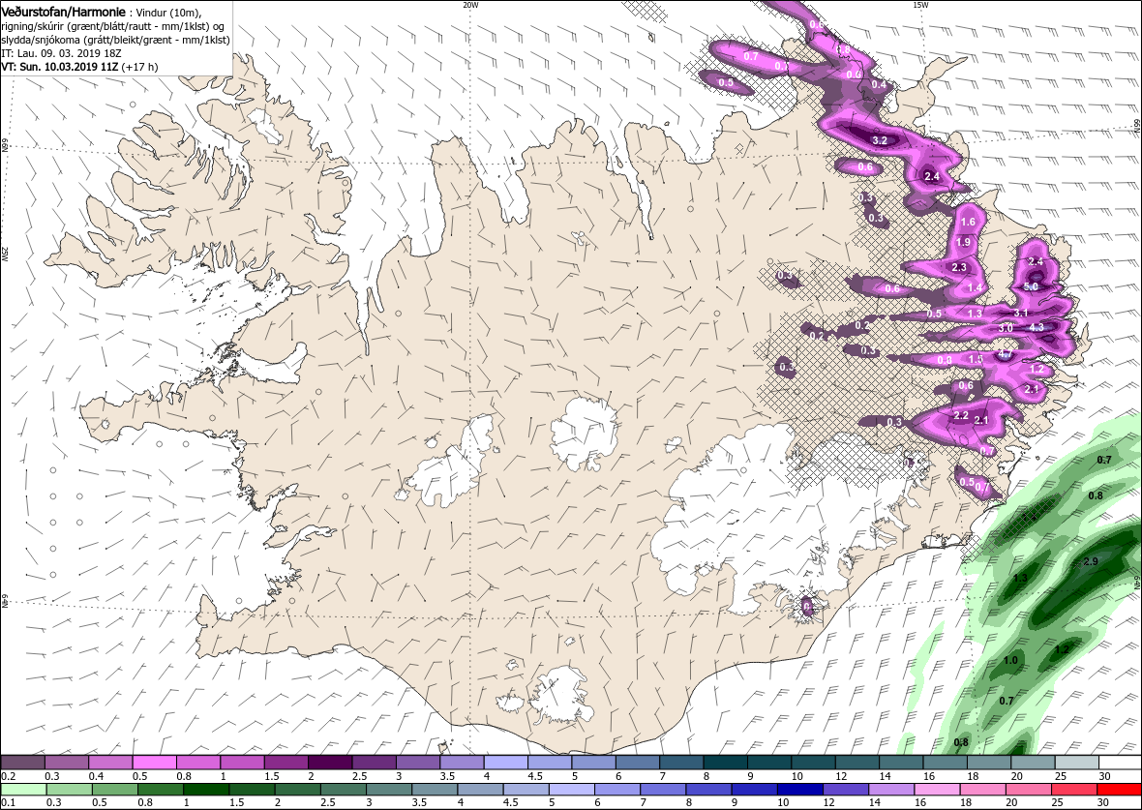Select the bright red swatch at 30 in lower legend row
Screen dimensions: 1142x810
(x=1118, y=790)
